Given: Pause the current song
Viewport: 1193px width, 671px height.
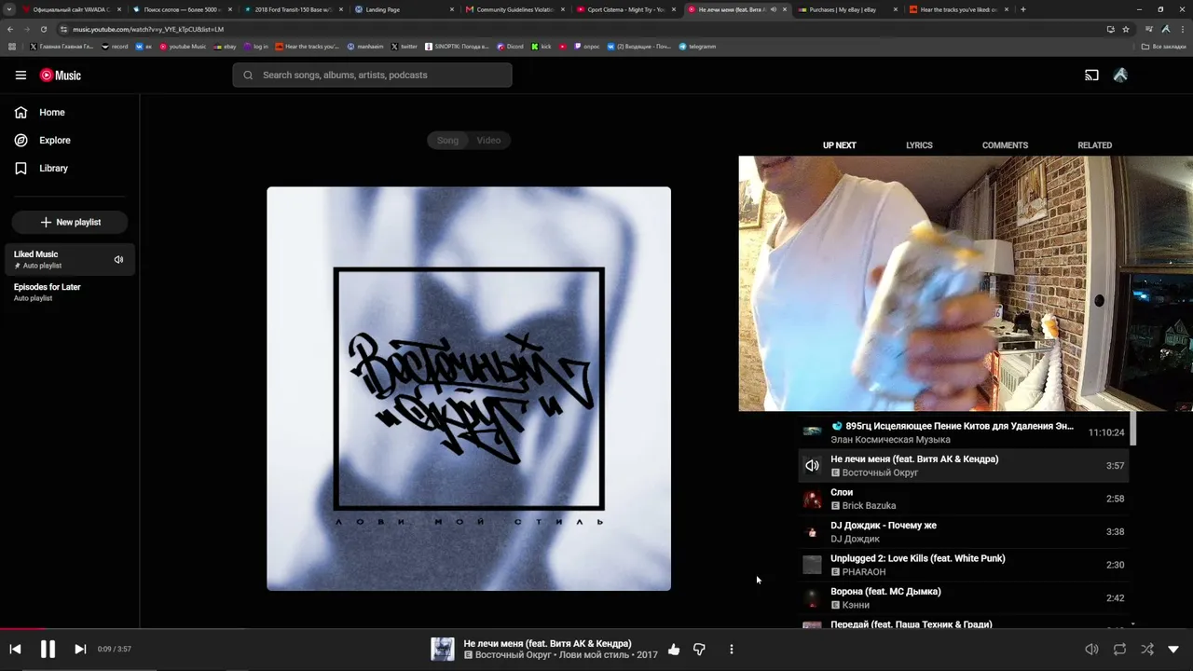Looking at the screenshot, I should coord(48,650).
